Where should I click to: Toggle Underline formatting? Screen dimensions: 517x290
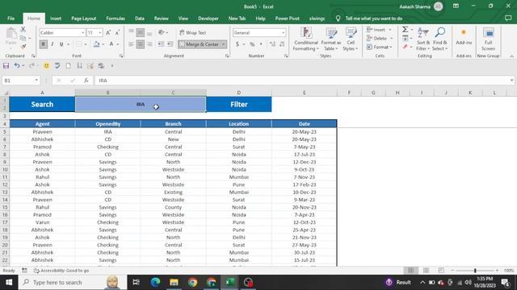click(x=61, y=44)
